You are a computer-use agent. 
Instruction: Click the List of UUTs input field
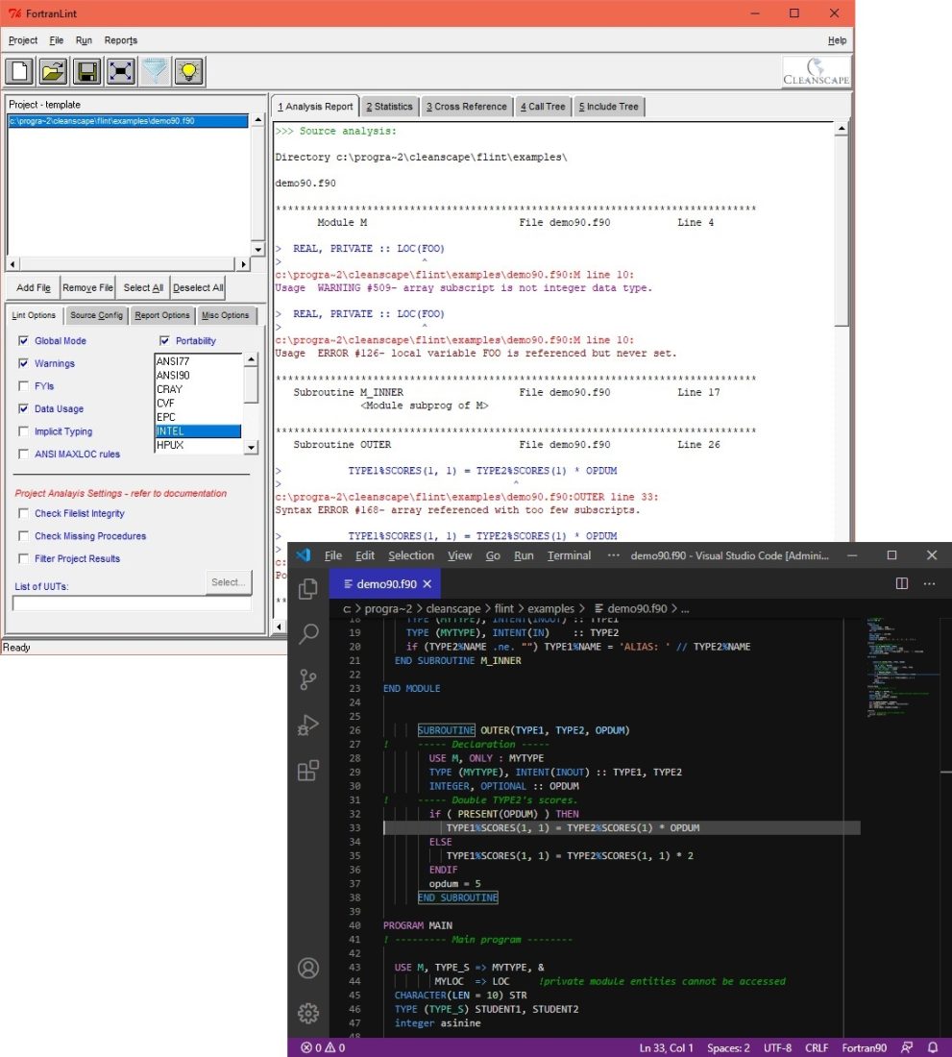[132, 603]
